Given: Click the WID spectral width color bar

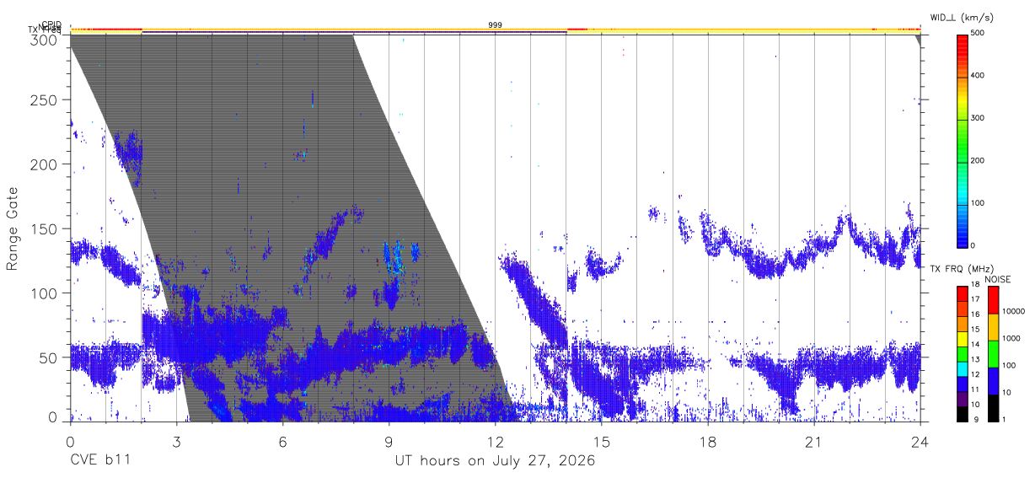Looking at the screenshot, I should coord(963,140).
